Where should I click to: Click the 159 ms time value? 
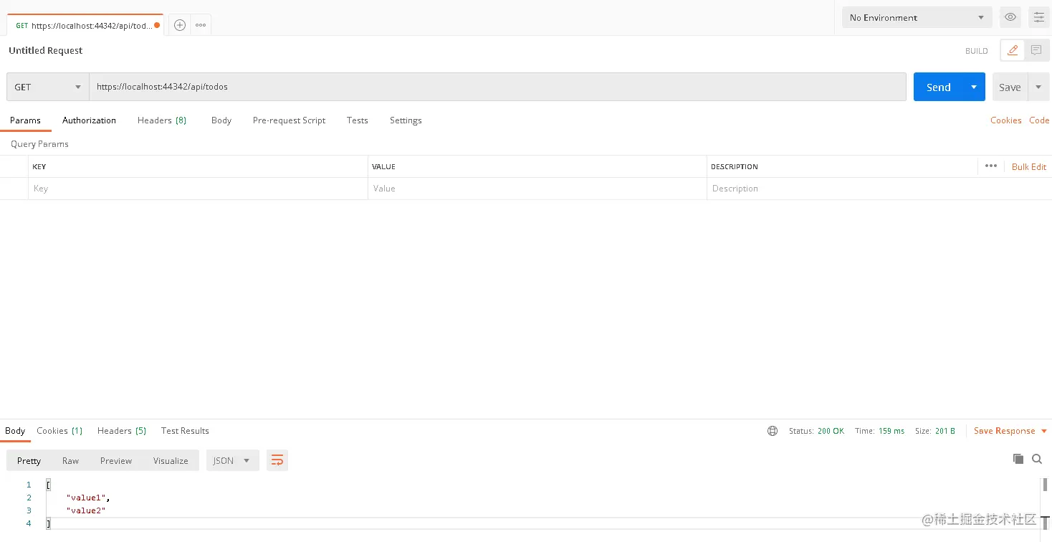click(x=891, y=431)
